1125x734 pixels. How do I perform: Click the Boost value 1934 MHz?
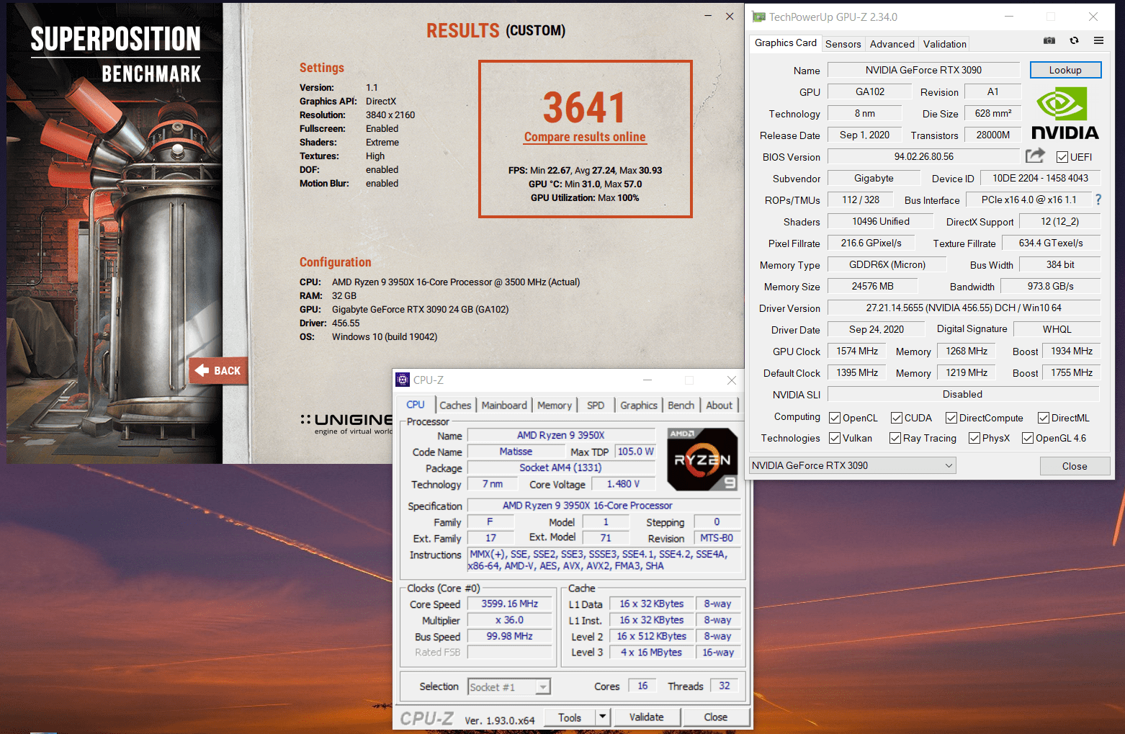[1072, 351]
